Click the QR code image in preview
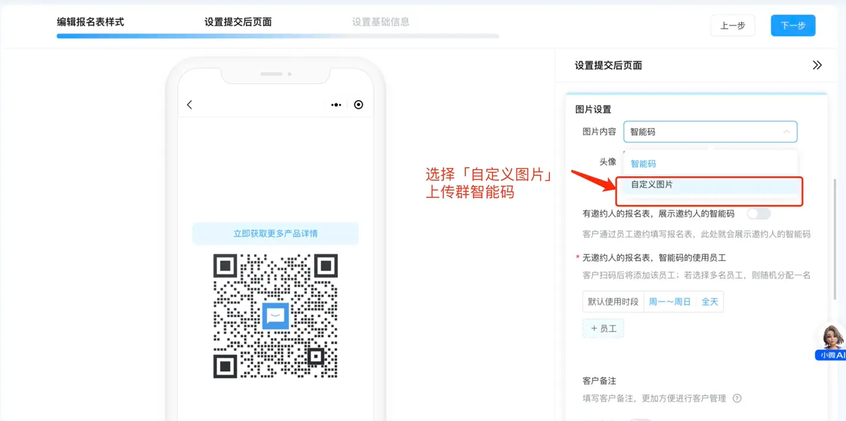Image resolution: width=846 pixels, height=421 pixels. [x=276, y=316]
